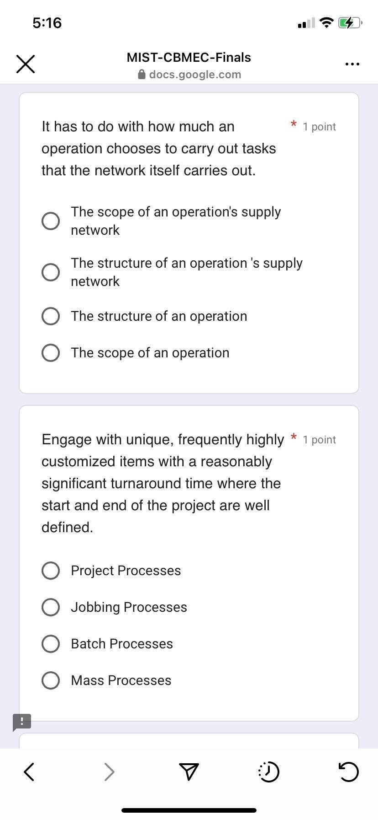Tap the battery charging indicator
The width and height of the screenshot is (378, 820).
[349, 22]
